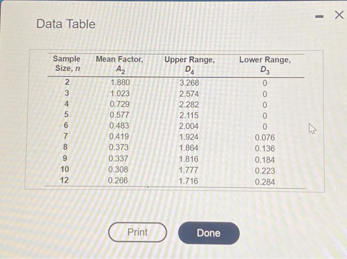Image resolution: width=347 pixels, height=259 pixels.
Task: Click the Data Table title
Action: [66, 24]
